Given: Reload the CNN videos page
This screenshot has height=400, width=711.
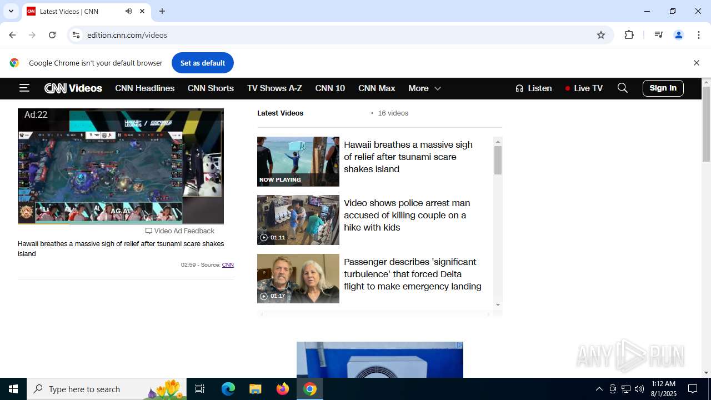Looking at the screenshot, I should (x=52, y=35).
